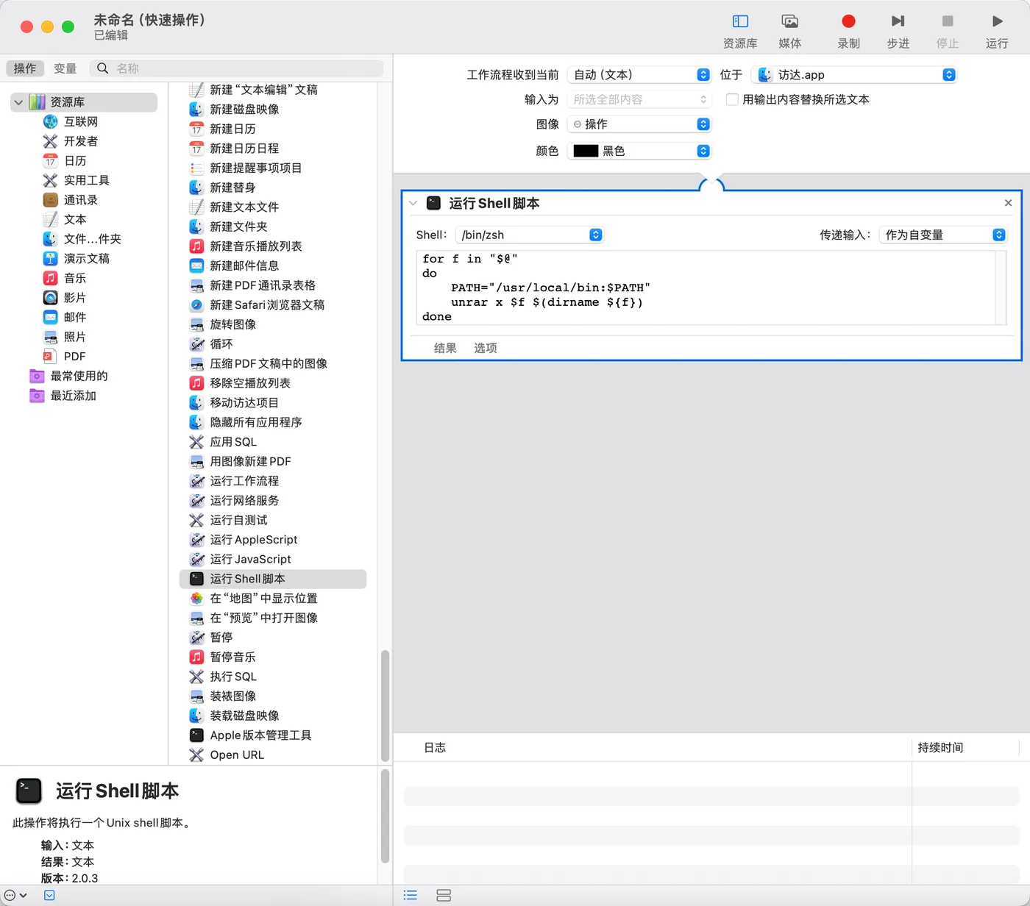Open 结果 tab of shell action
This screenshot has height=906, width=1030.
pos(445,348)
